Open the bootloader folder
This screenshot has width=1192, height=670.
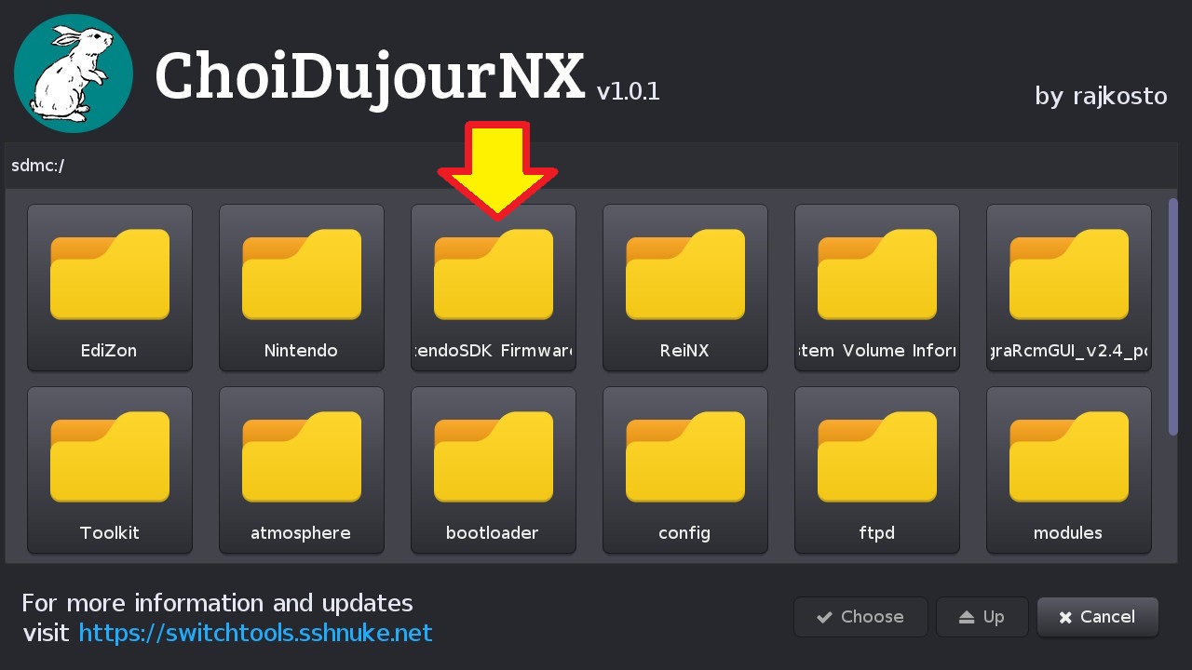coord(494,470)
